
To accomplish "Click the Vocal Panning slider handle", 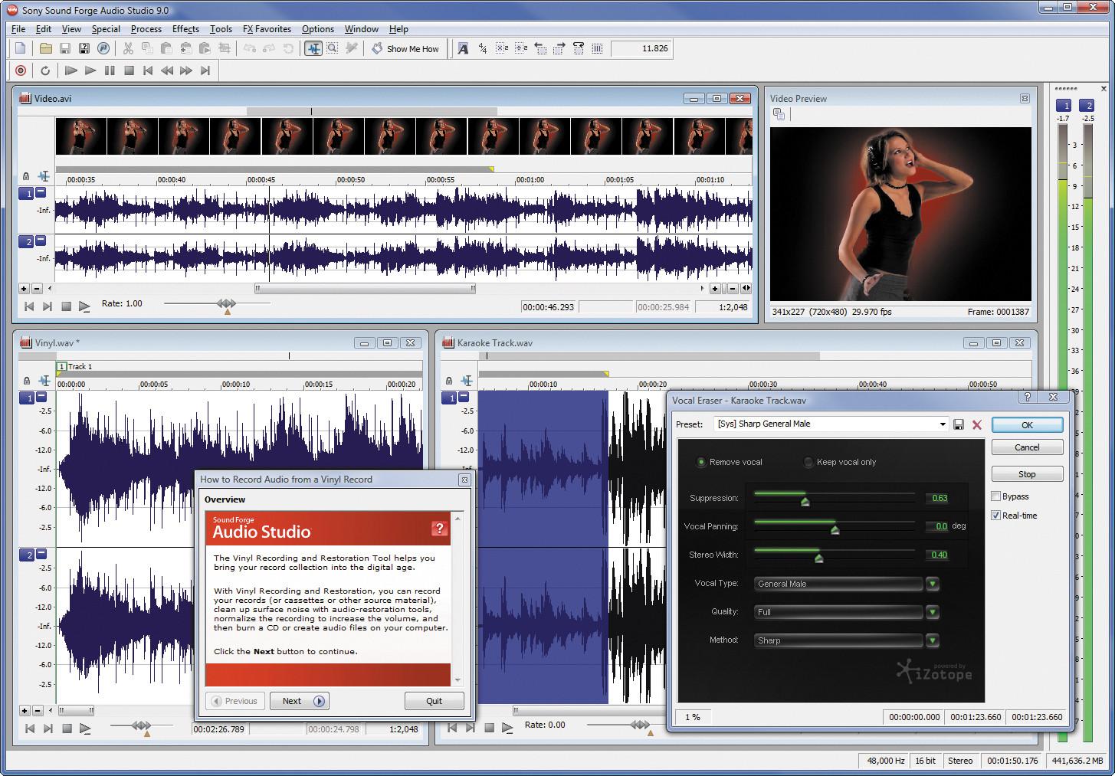I will tap(835, 530).
